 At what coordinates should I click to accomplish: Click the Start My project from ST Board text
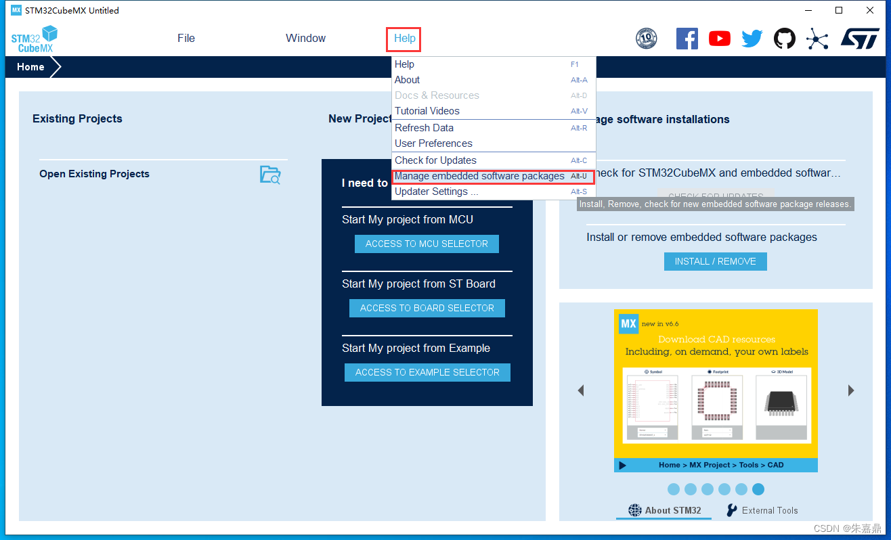pos(418,284)
